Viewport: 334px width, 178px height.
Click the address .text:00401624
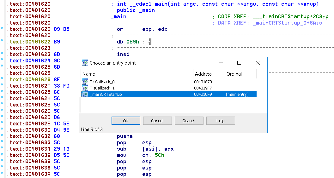pos(28,60)
